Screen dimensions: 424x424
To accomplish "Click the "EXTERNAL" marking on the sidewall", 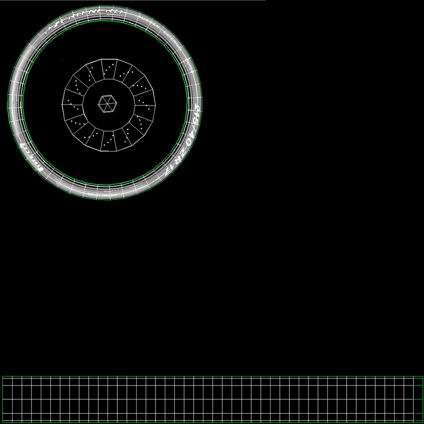I will (173, 42).
